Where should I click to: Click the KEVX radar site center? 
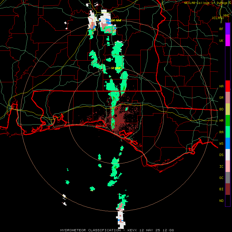(x=116, y=116)
